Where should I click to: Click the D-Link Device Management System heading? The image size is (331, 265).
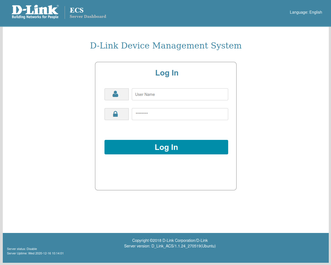pyautogui.click(x=166, y=46)
